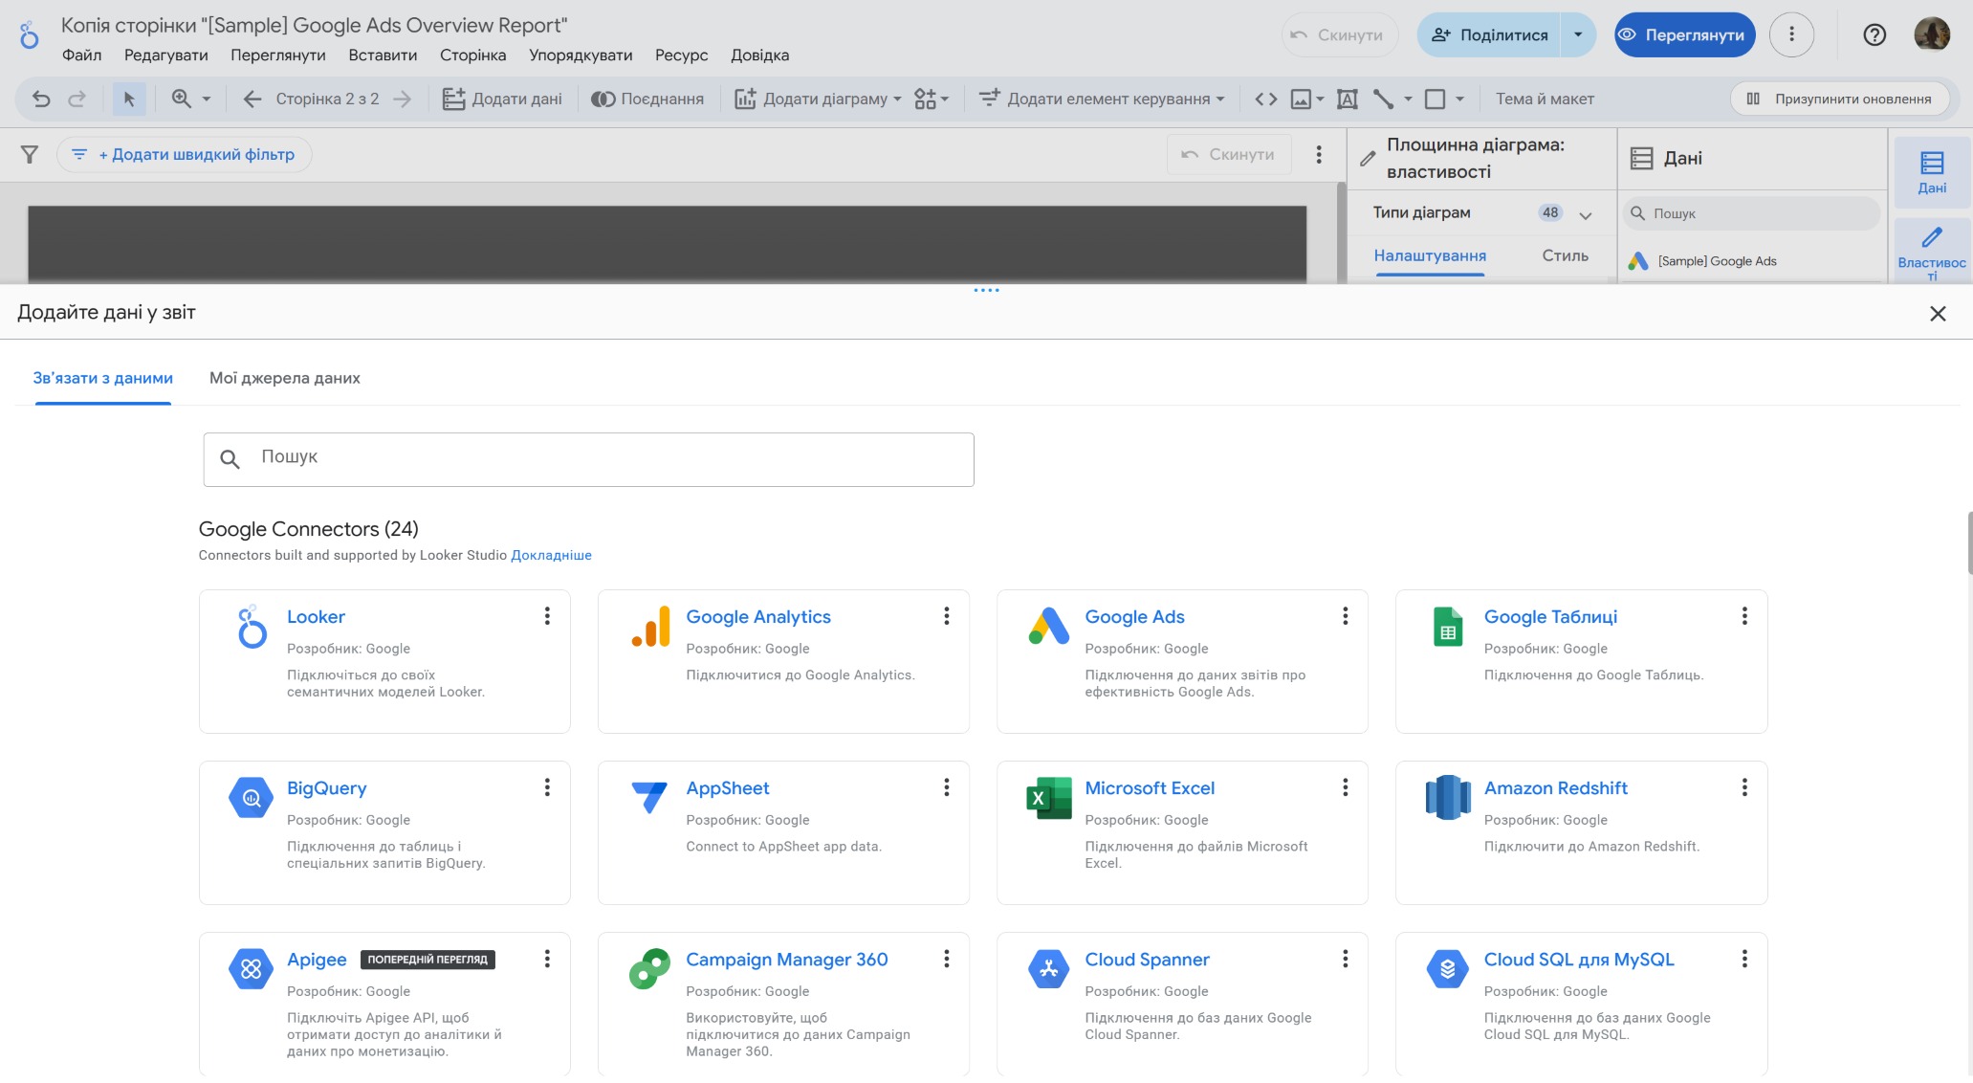Select the Зв'язати з даними tab

103,378
